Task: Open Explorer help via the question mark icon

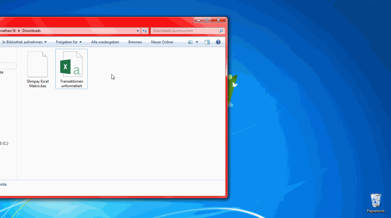Action: 218,42
